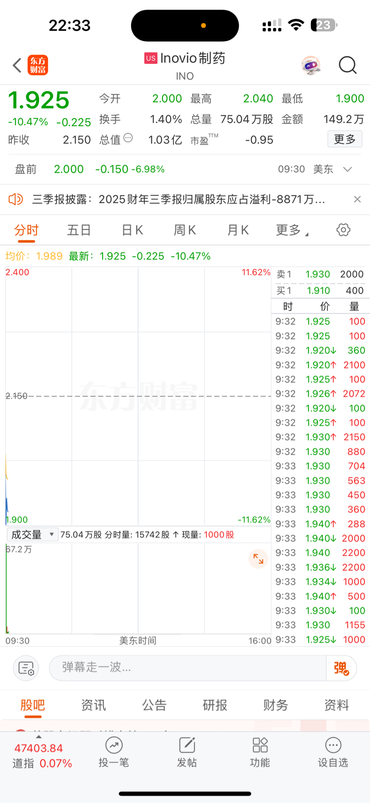Tap the 9:32 1.920 2100 trade row
370x803 pixels.
(x=320, y=365)
